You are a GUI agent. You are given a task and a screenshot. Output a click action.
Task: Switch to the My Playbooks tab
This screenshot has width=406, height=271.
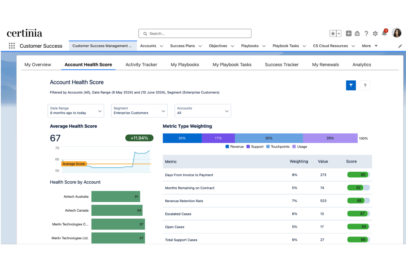(x=185, y=65)
